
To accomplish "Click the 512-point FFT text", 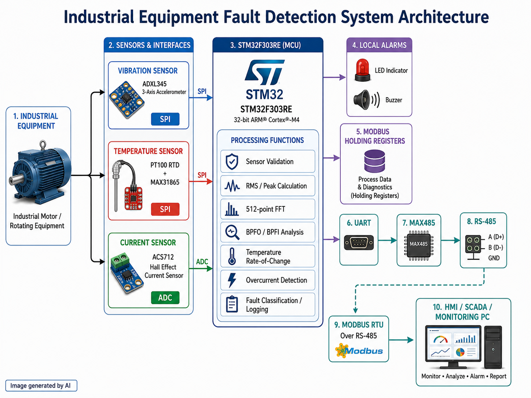I will [265, 209].
